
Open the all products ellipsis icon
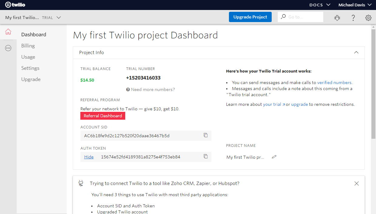click(8, 48)
